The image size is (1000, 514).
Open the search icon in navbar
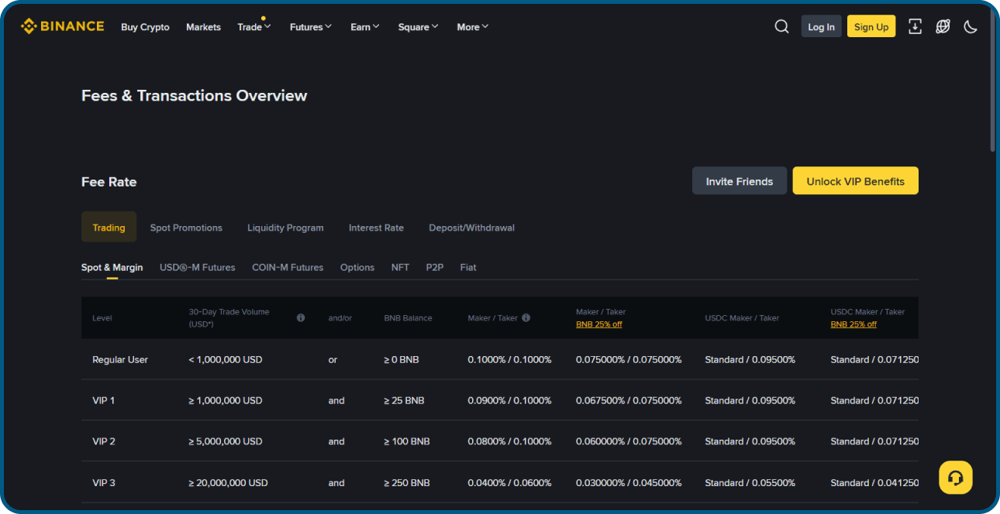click(x=781, y=26)
